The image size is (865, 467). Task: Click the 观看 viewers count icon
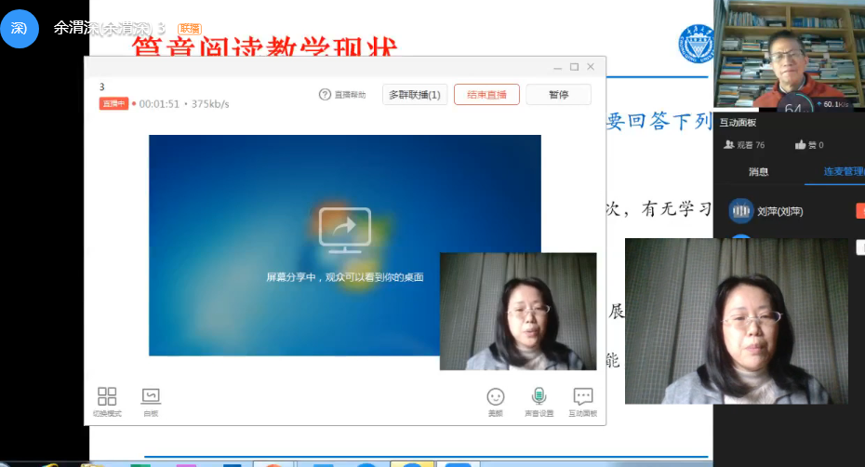pyautogui.click(x=729, y=145)
